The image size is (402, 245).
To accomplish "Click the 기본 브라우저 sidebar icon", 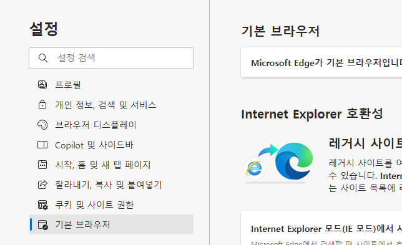I will 43,225.
